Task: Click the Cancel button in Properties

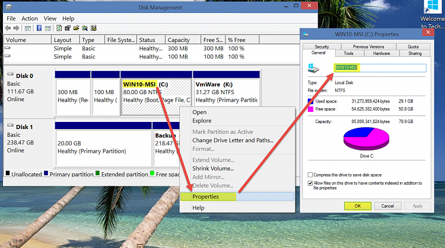Action: 387,206
